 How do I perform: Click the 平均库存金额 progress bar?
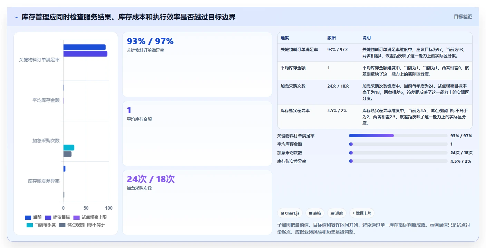click(x=398, y=144)
